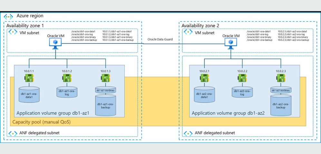This screenshot has width=321, height=154.
Task: Click mount target '10.0.2.3:/db1-az2-ora-backup'
Action: (x=293, y=40)
